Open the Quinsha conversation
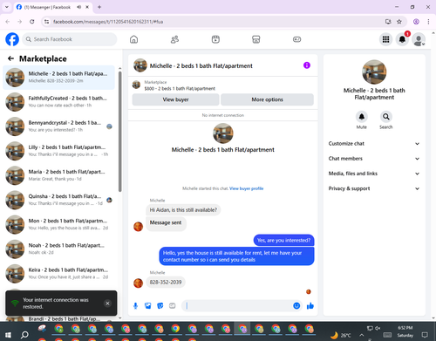 click(58, 200)
